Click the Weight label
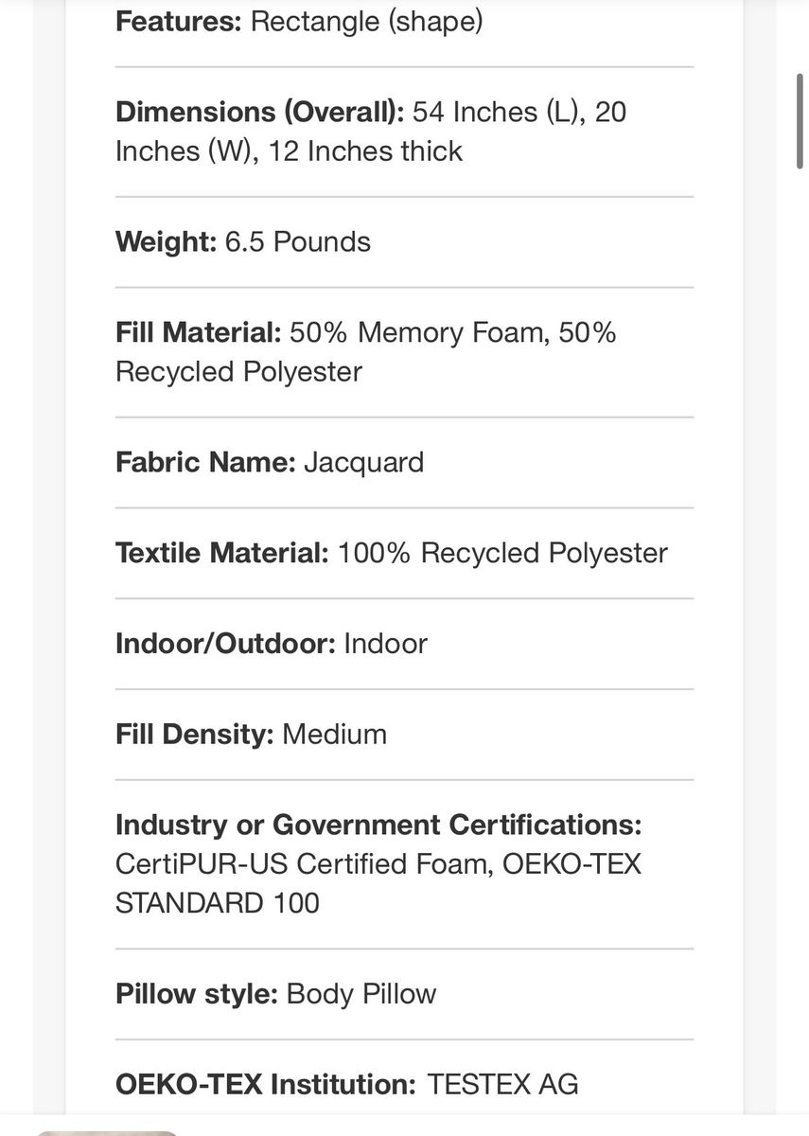This screenshot has height=1136, width=809. tap(167, 242)
